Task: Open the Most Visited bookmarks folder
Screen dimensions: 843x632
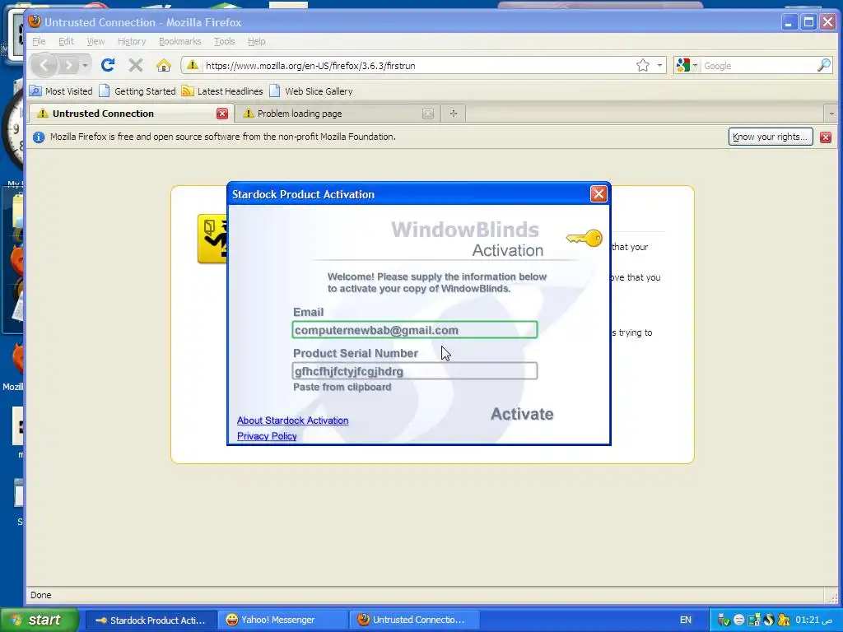Action: click(x=61, y=91)
